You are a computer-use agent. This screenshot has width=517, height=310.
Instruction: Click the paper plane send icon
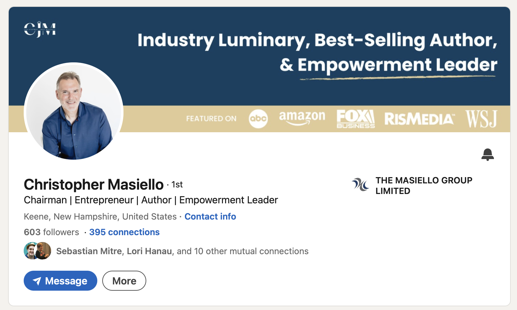(37, 281)
